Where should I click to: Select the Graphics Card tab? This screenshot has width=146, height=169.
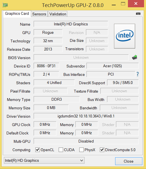[17, 14]
